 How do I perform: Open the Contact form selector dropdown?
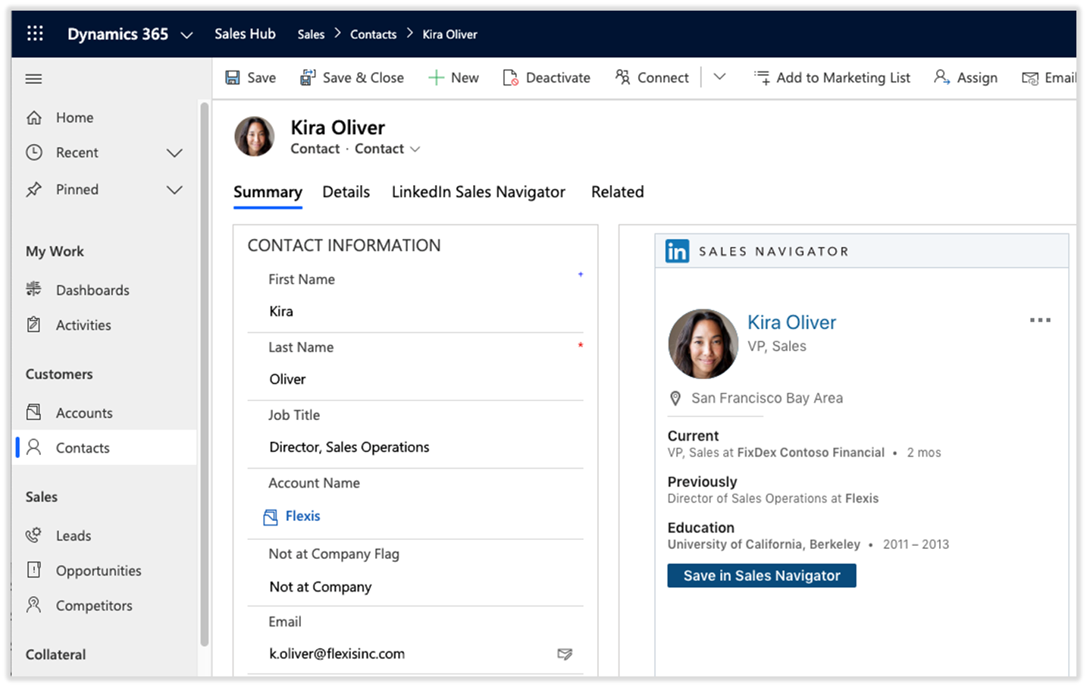415,149
